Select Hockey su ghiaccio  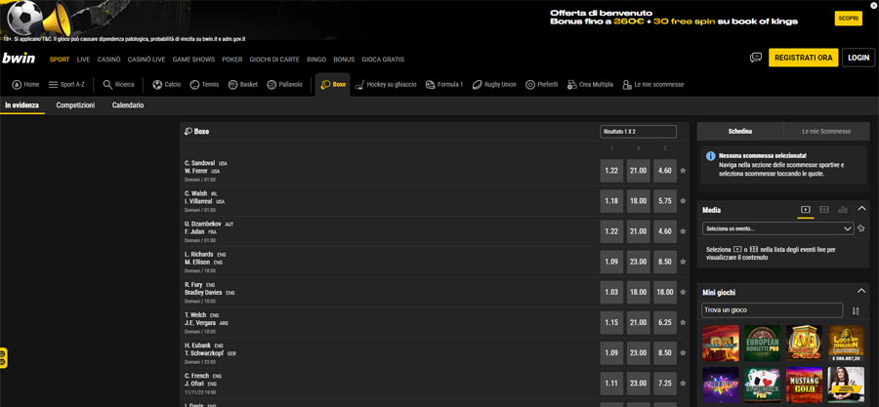(386, 85)
